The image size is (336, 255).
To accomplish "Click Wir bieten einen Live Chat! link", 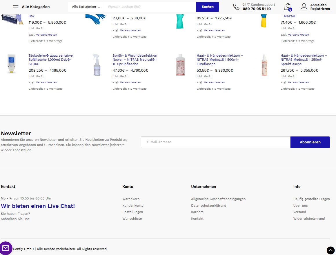I will coord(38,206).
